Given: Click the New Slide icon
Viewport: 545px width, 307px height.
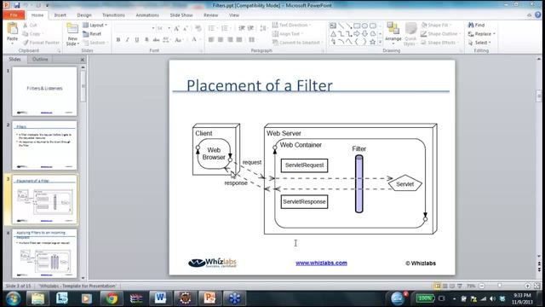Looking at the screenshot, I should coord(72,29).
